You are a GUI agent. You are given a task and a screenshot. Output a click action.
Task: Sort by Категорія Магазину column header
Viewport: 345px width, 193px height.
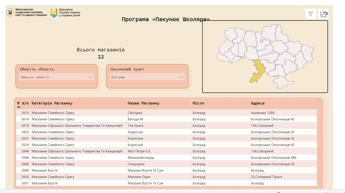[52, 103]
